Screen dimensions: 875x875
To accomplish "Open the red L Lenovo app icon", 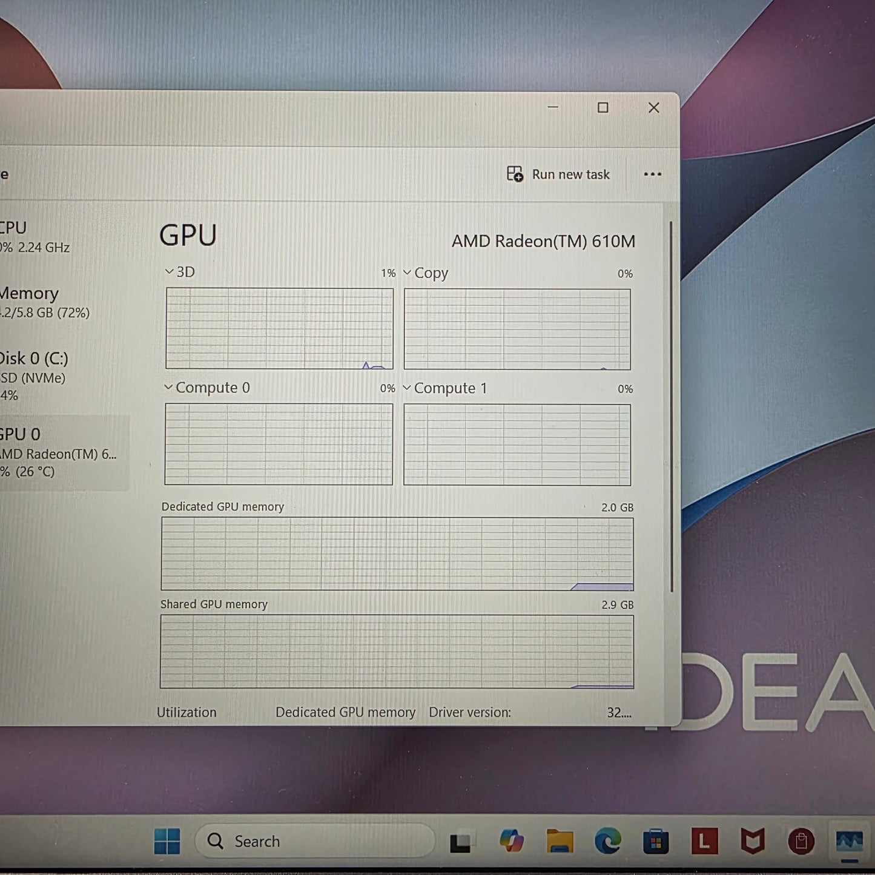I will [704, 841].
